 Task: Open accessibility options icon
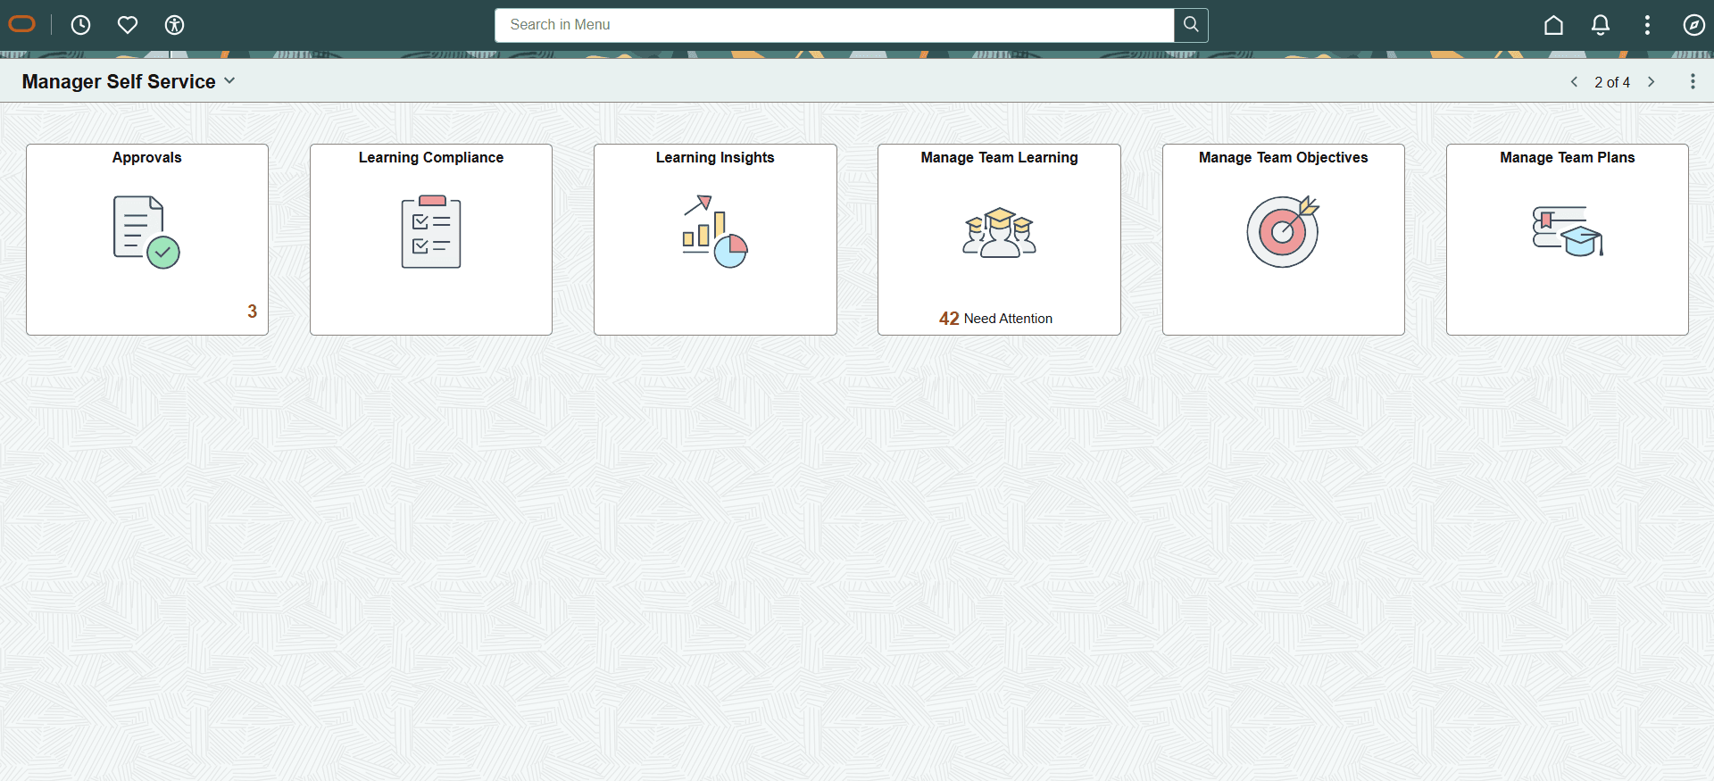pyautogui.click(x=175, y=25)
